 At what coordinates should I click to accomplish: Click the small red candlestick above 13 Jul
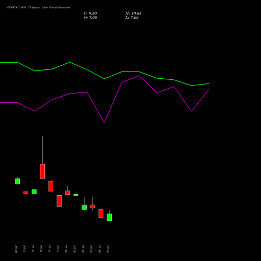pyautogui.click(x=26, y=193)
